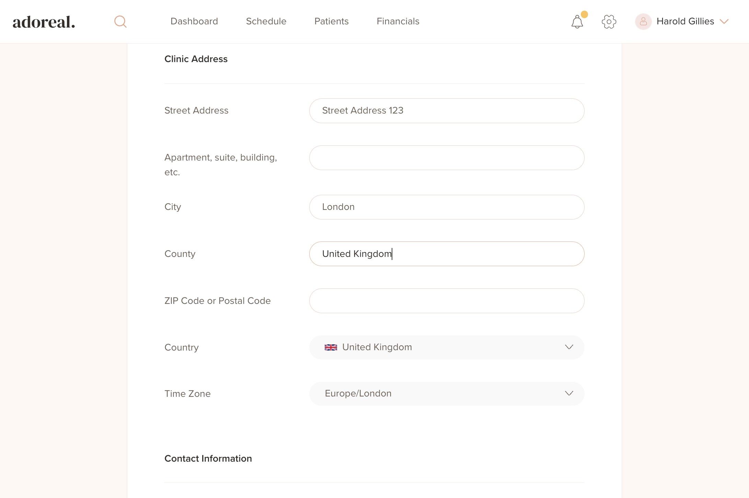Expand the Time Zone dropdown arrow

(x=569, y=393)
